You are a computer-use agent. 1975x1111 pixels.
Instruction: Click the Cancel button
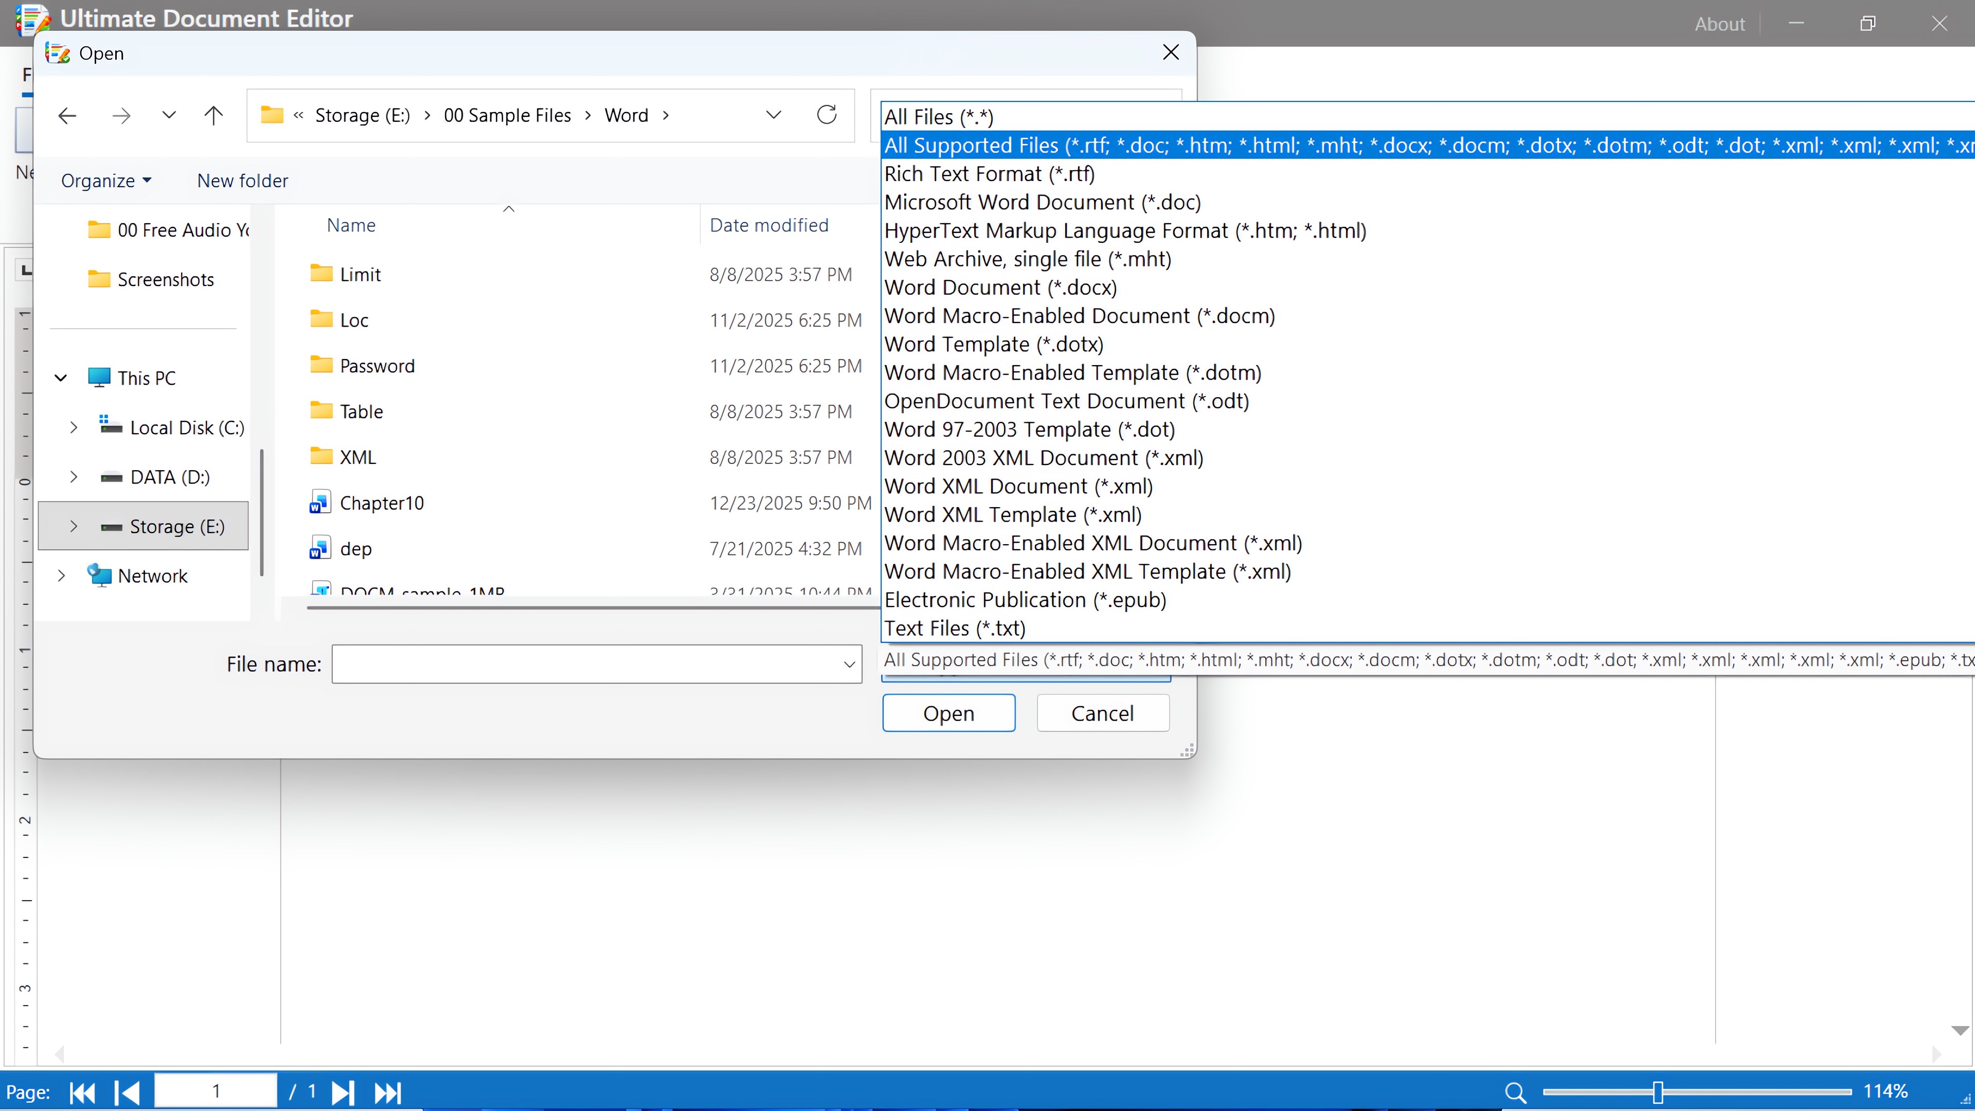[1102, 713]
